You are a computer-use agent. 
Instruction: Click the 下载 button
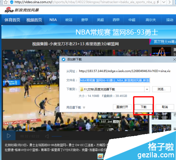[144, 107]
